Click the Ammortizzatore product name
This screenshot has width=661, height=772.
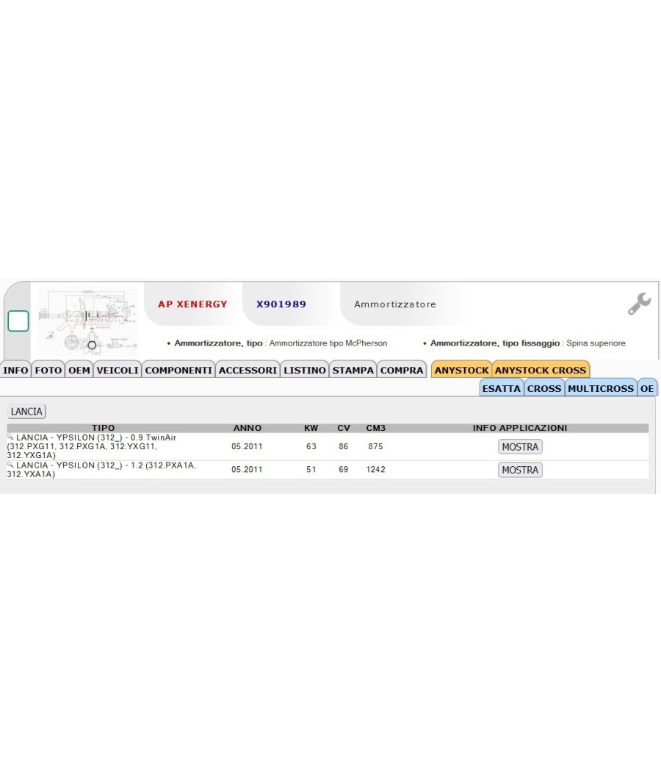click(395, 304)
